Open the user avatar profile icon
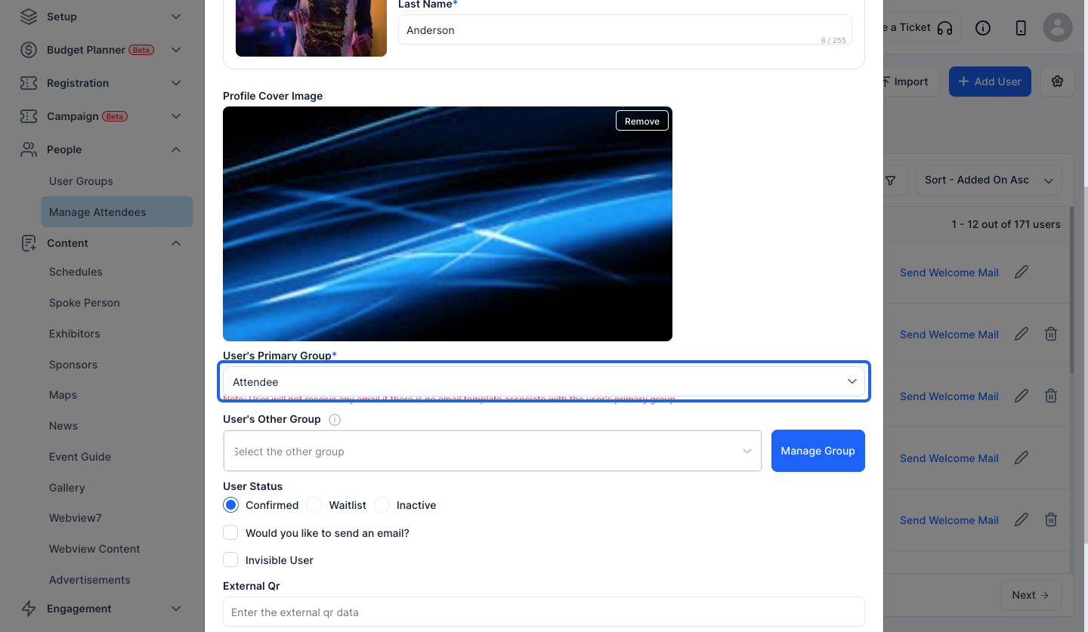The height and width of the screenshot is (632, 1088). coord(1058,28)
